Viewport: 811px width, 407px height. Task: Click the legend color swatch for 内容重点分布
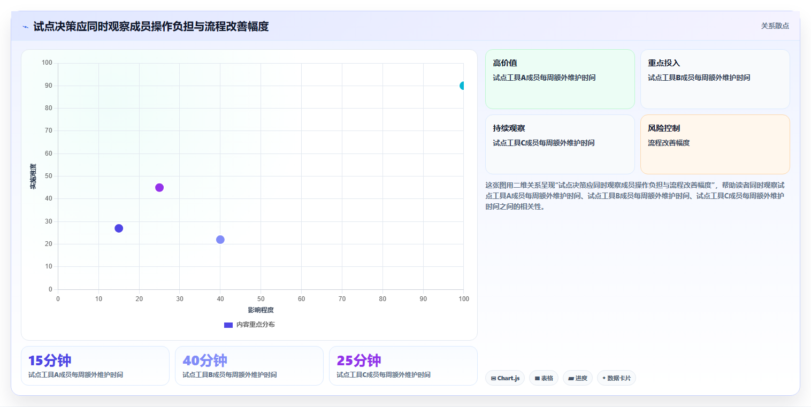(x=228, y=325)
